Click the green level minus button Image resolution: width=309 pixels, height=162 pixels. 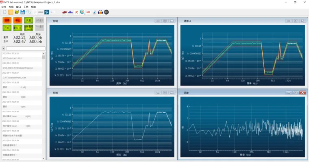(x=18, y=28)
